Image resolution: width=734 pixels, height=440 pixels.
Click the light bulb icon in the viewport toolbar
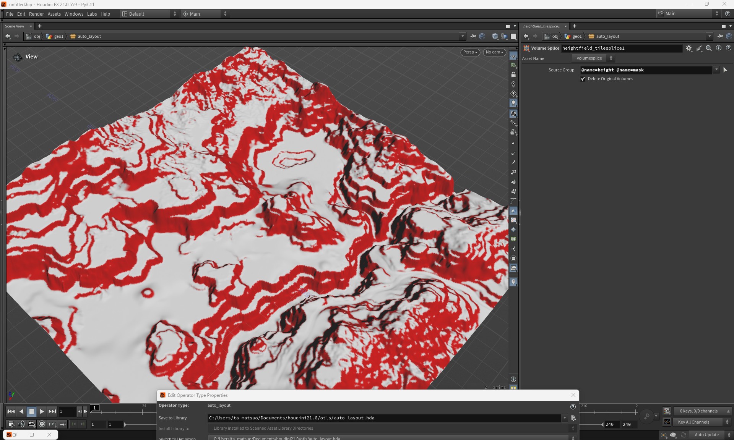pos(513,103)
